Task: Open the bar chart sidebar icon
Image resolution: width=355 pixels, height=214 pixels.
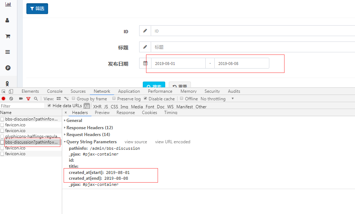Action: point(8,4)
